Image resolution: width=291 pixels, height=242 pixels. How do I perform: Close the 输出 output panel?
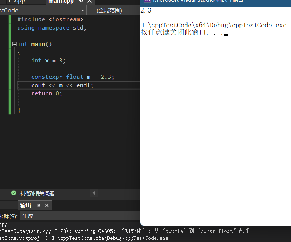pyautogui.click(x=46, y=205)
